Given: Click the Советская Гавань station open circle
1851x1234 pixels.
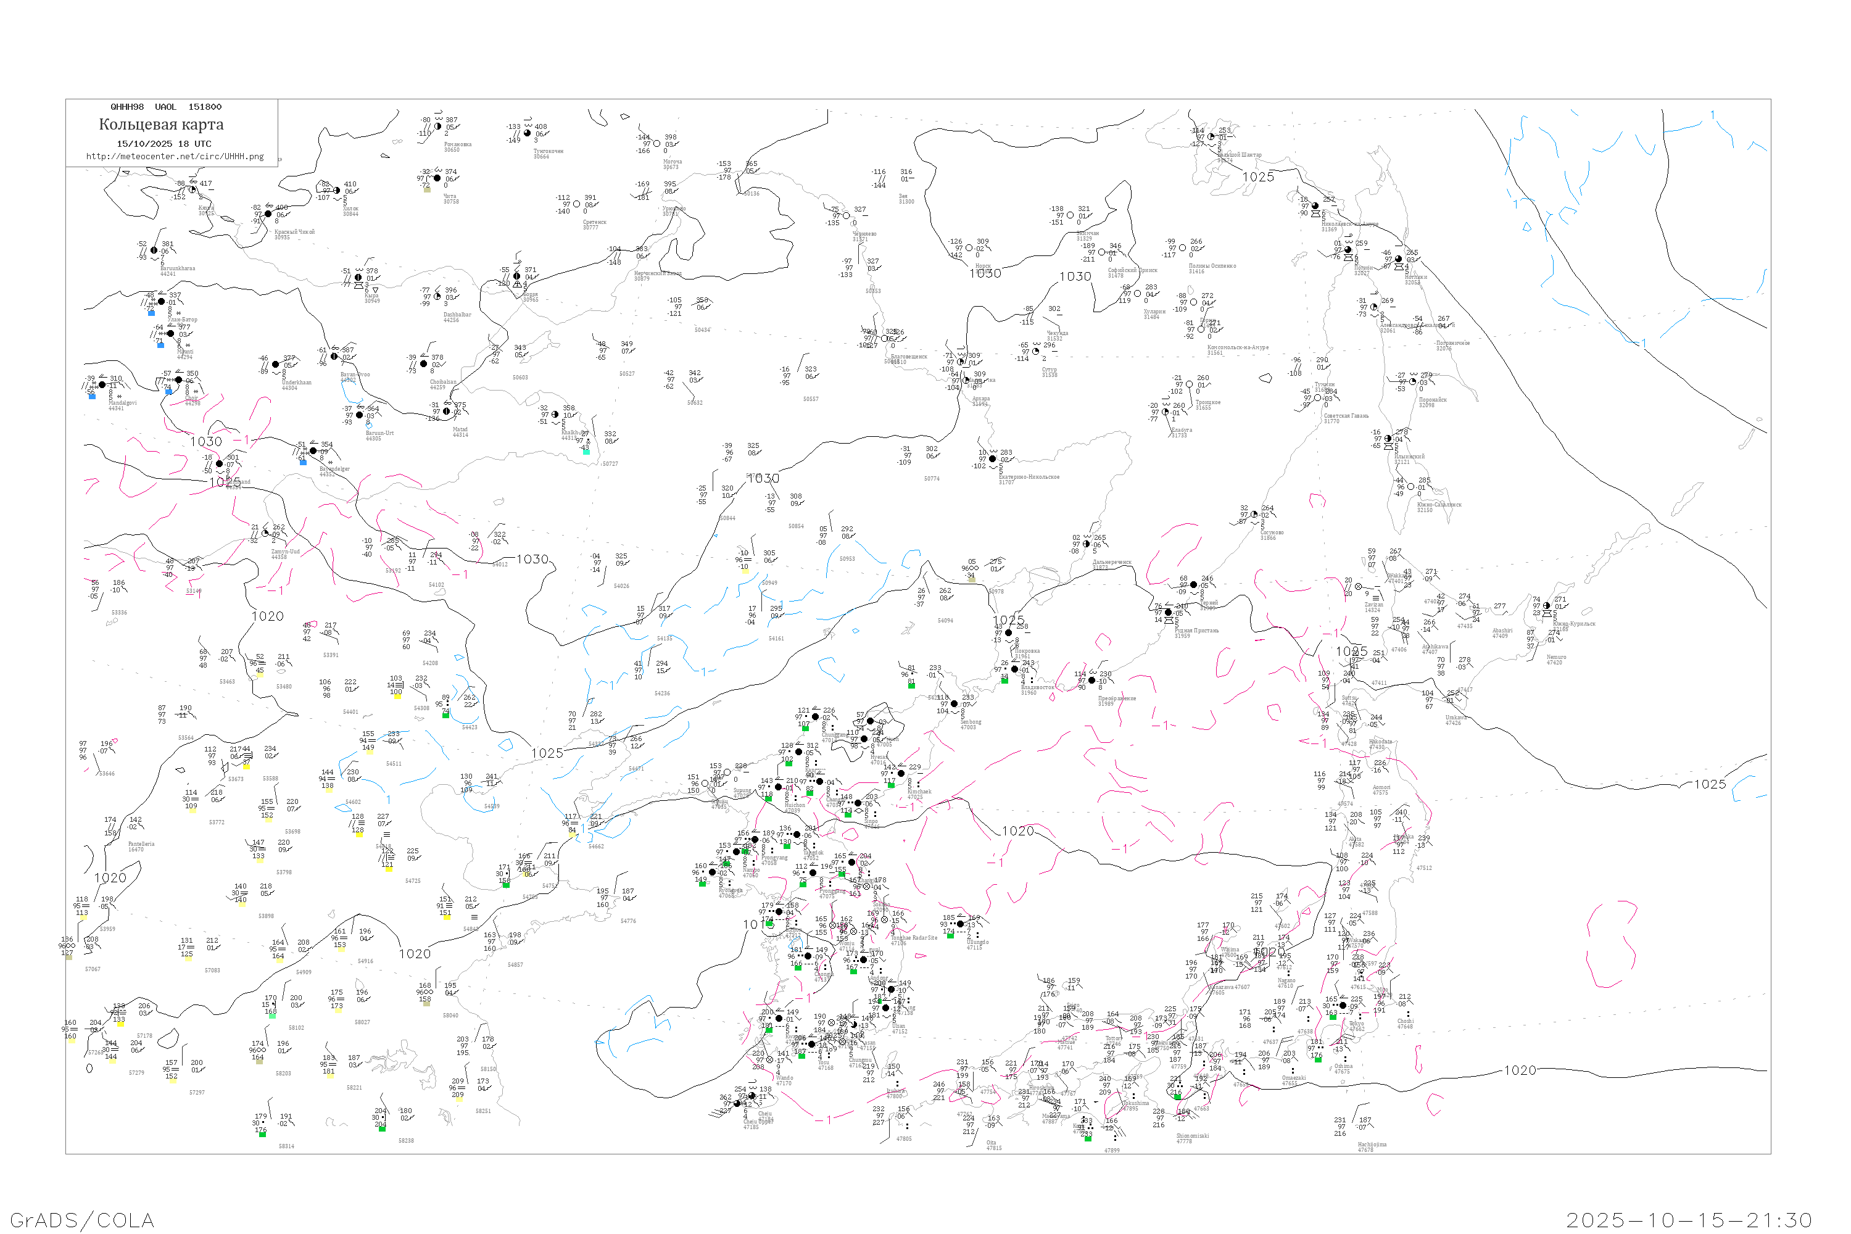Looking at the screenshot, I should coord(1317,398).
